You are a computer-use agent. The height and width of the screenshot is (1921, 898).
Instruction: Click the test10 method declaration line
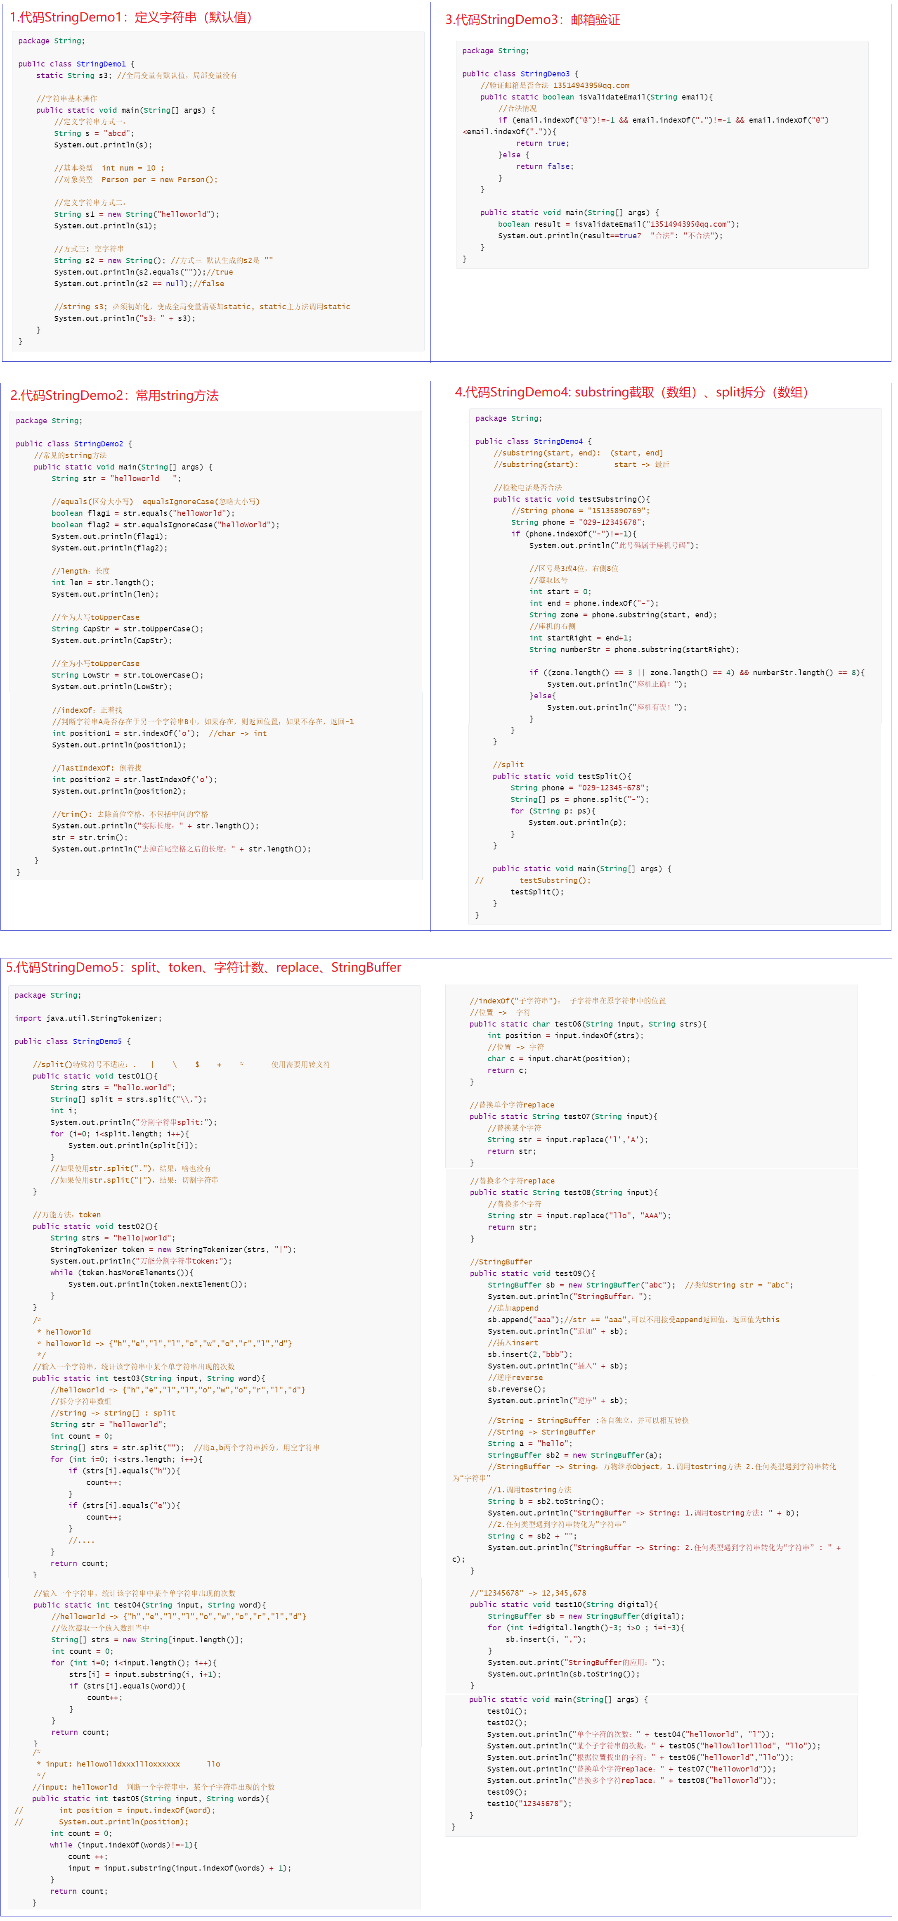563,1604
